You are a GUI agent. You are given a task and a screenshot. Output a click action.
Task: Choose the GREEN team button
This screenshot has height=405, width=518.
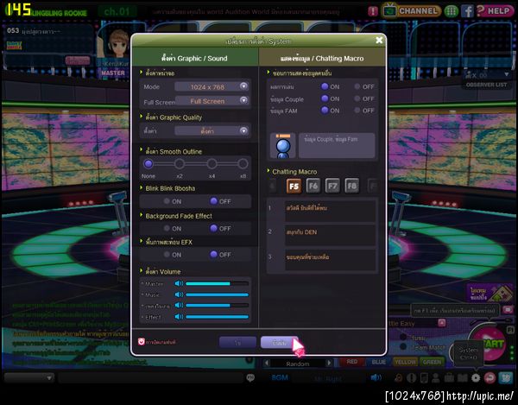pos(432,362)
